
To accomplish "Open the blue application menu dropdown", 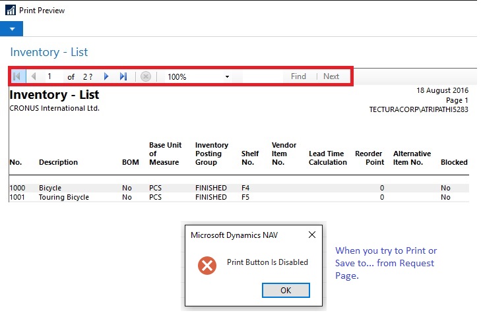I will tap(12, 29).
